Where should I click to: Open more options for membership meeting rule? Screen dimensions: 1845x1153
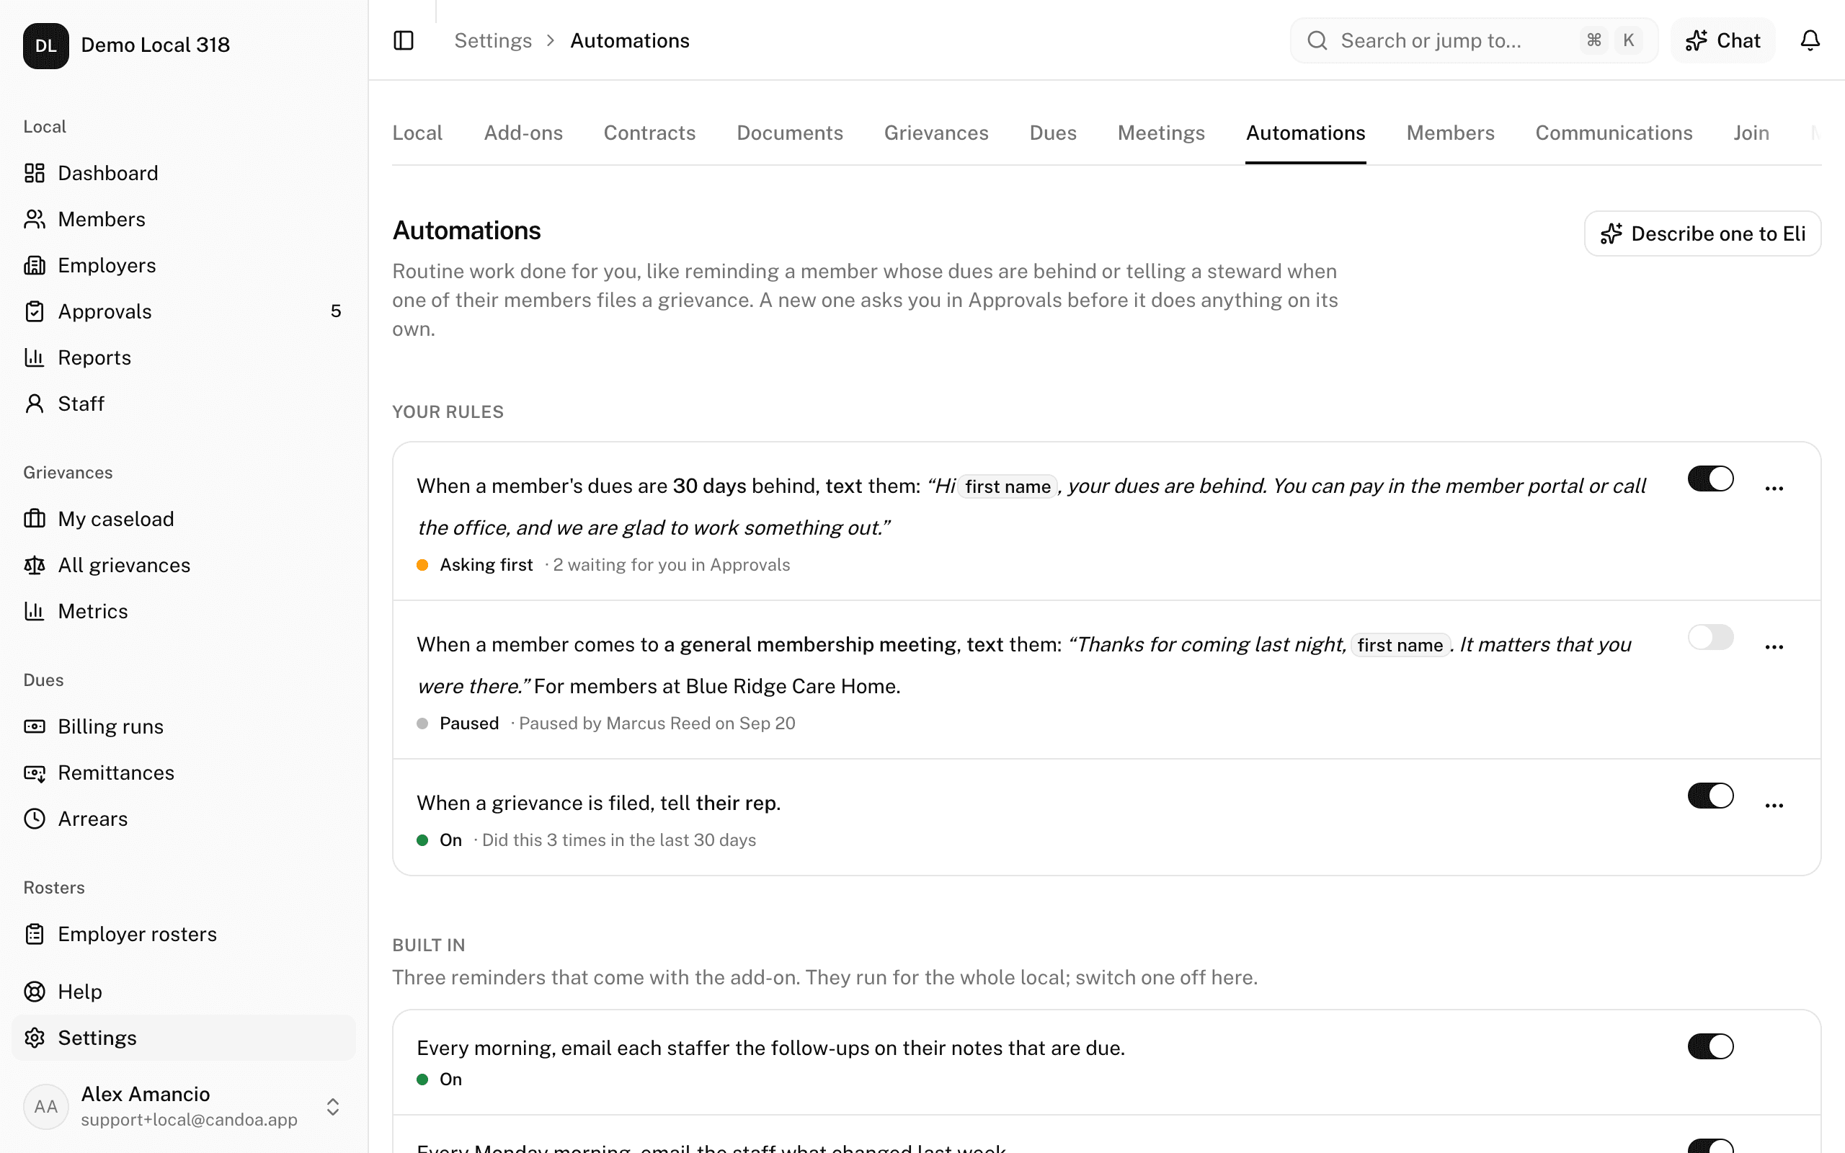point(1774,647)
